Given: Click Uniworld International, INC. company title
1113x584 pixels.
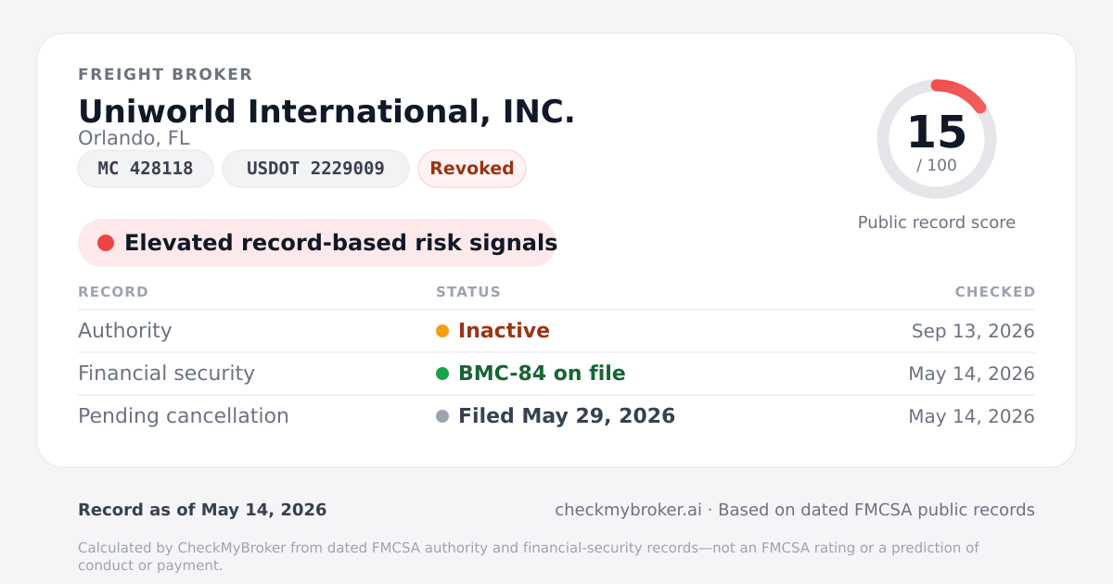Looking at the screenshot, I should point(326,111).
